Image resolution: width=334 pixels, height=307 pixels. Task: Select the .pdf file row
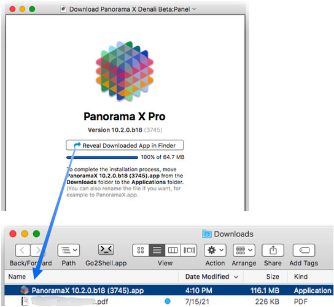point(169,301)
